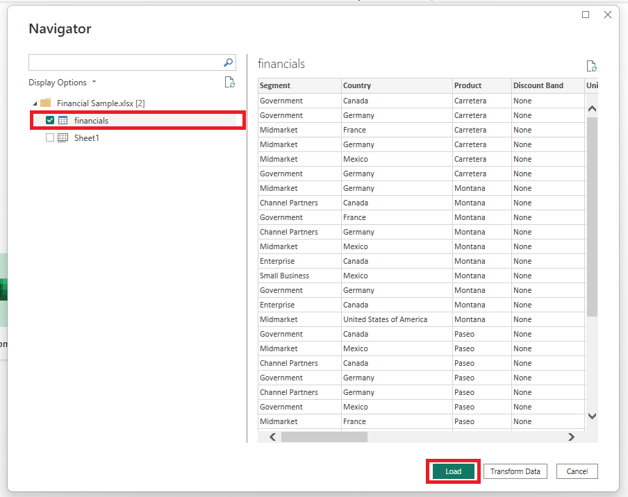The image size is (628, 497).
Task: Click the 'financials' preview title
Action: pyautogui.click(x=281, y=64)
